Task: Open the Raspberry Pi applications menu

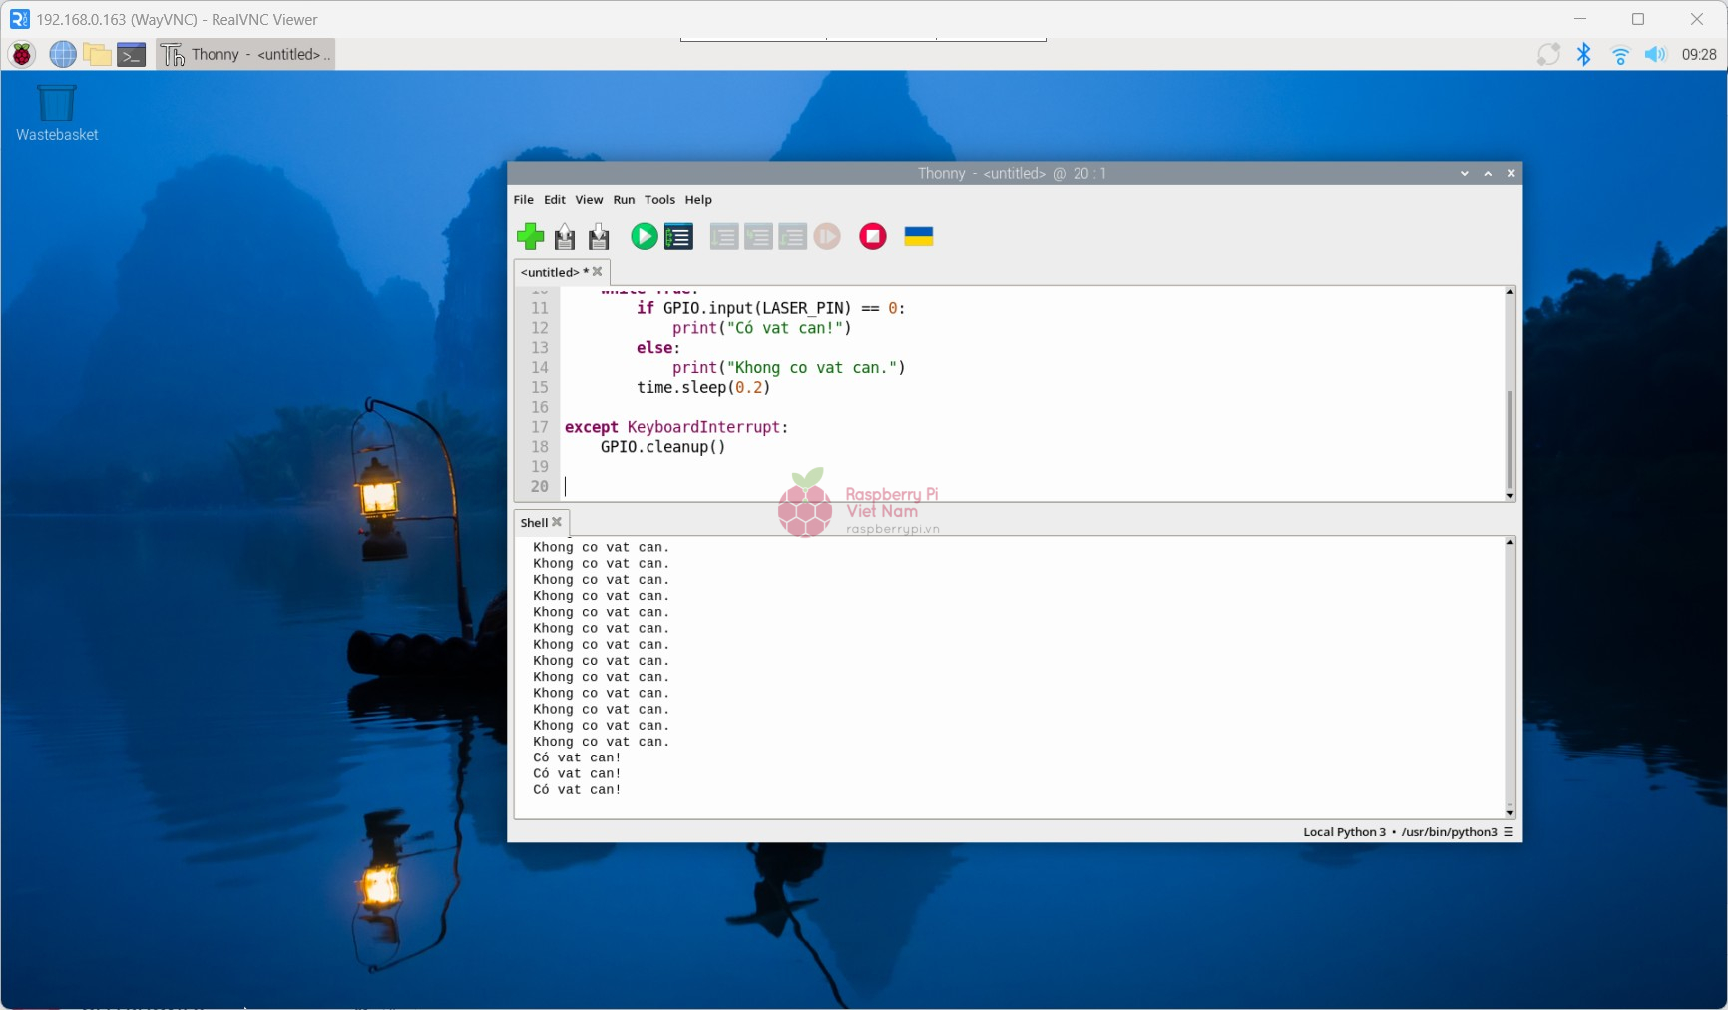Action: coord(22,54)
